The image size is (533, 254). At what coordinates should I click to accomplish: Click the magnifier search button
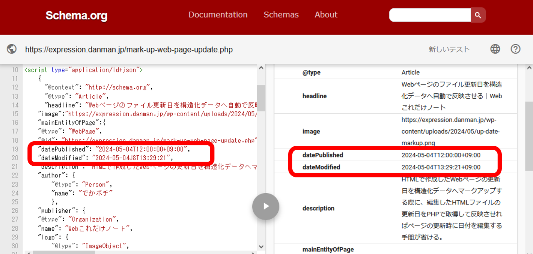(478, 15)
